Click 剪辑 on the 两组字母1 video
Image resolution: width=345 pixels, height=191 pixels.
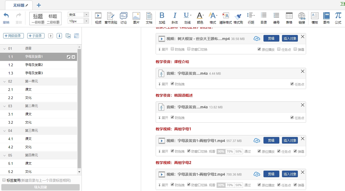click(271, 140)
